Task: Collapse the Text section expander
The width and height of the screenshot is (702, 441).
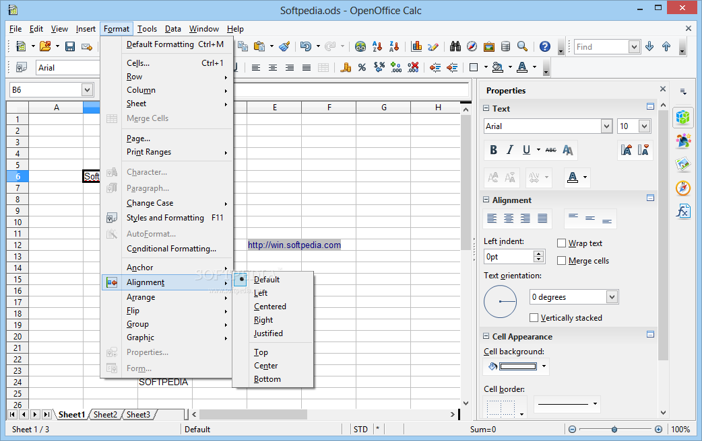Action: click(486, 108)
